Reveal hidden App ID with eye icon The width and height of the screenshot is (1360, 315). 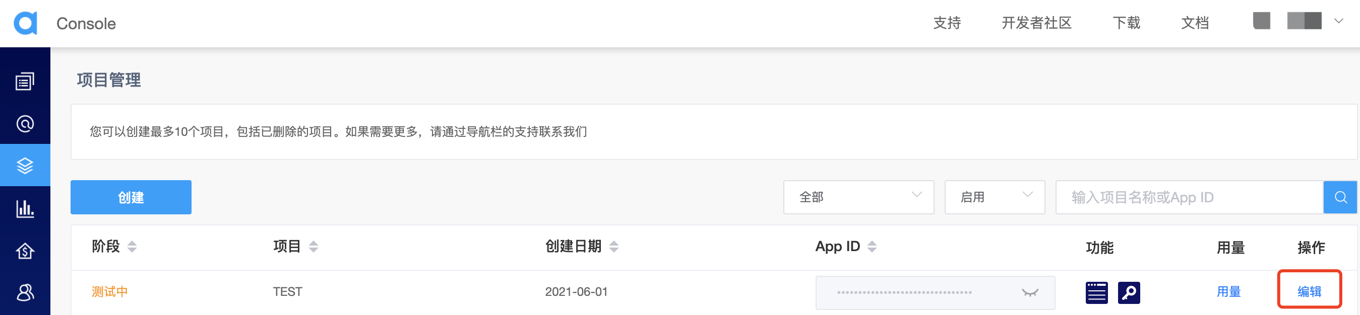point(1029,292)
